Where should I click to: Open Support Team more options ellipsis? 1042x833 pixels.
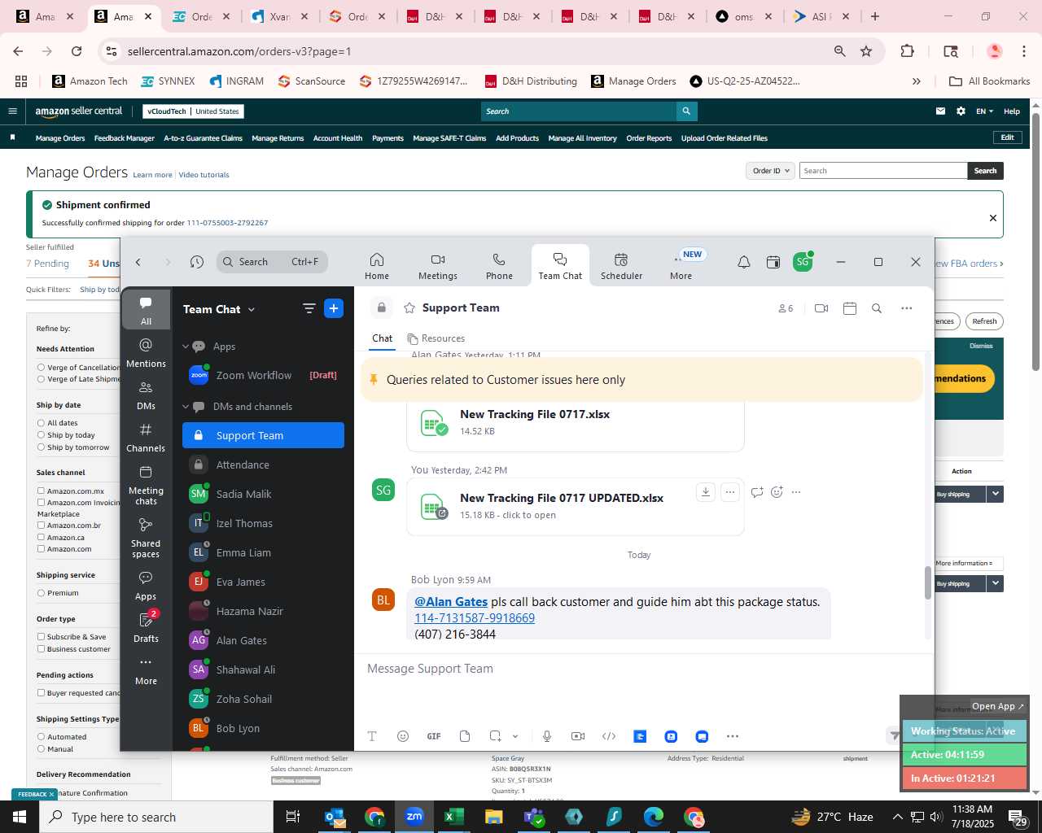906,308
